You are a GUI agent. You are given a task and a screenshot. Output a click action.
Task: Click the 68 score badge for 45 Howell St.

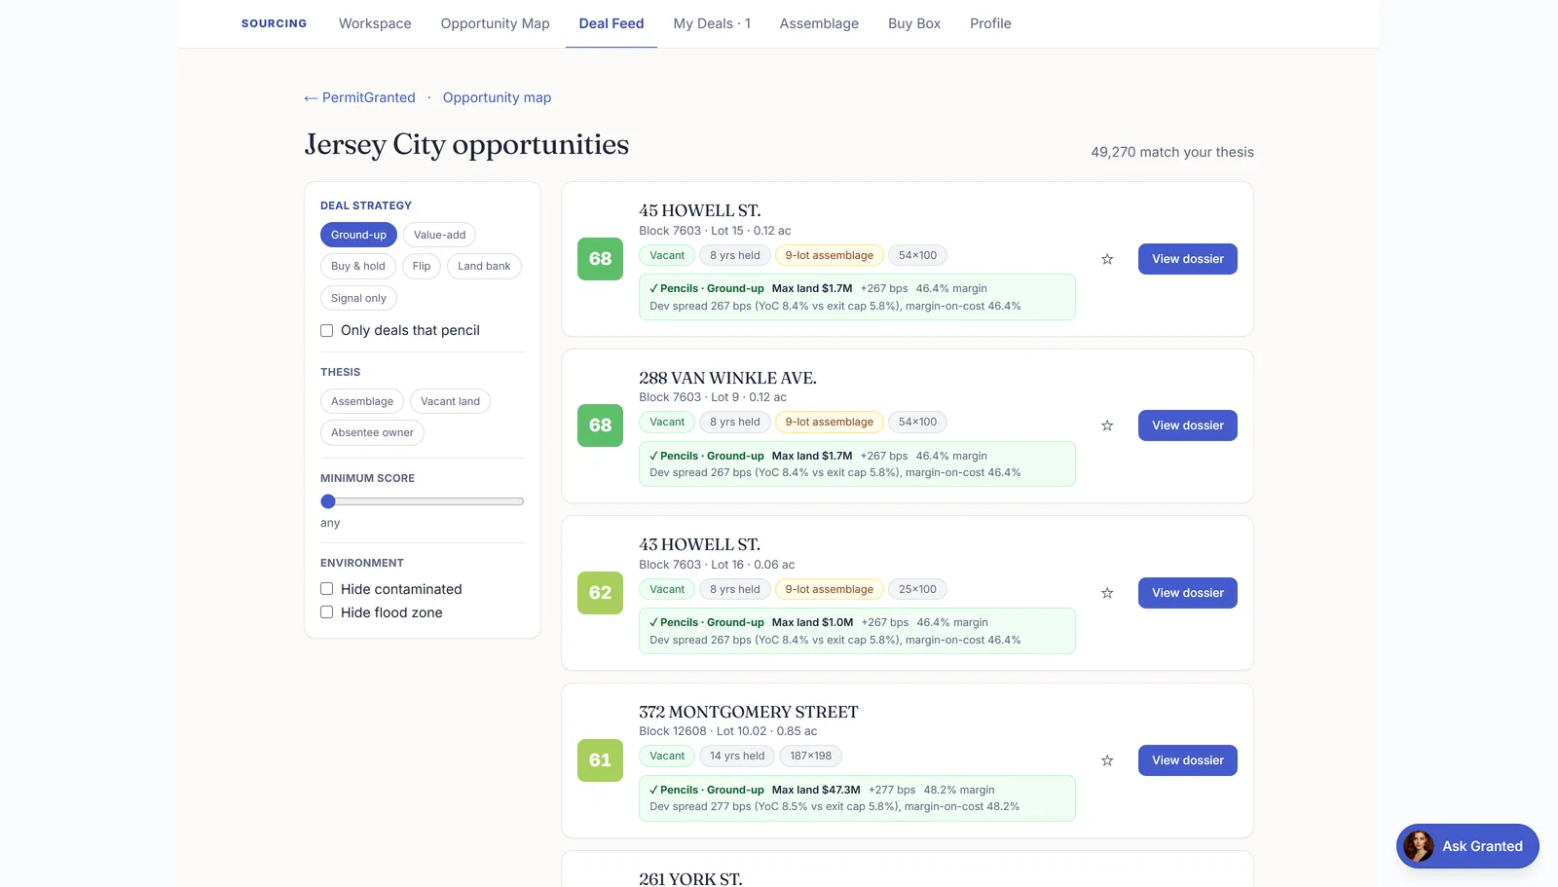[x=600, y=259]
